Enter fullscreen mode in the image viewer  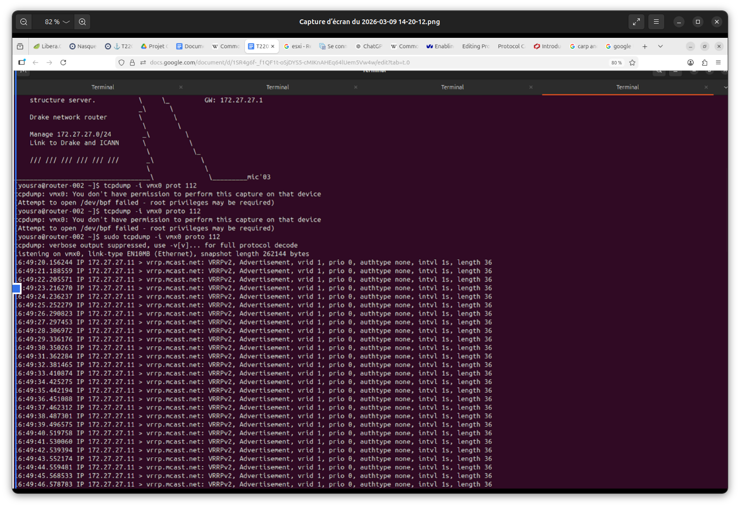636,22
